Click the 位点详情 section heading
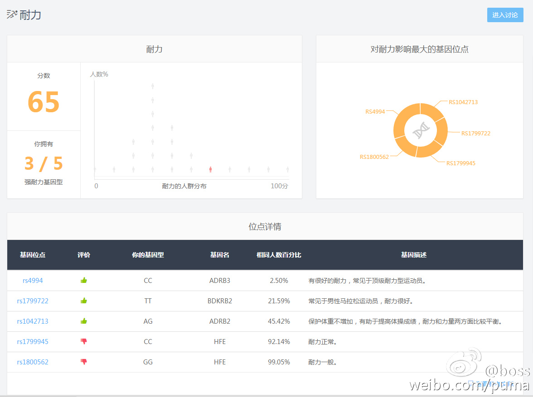 [265, 226]
